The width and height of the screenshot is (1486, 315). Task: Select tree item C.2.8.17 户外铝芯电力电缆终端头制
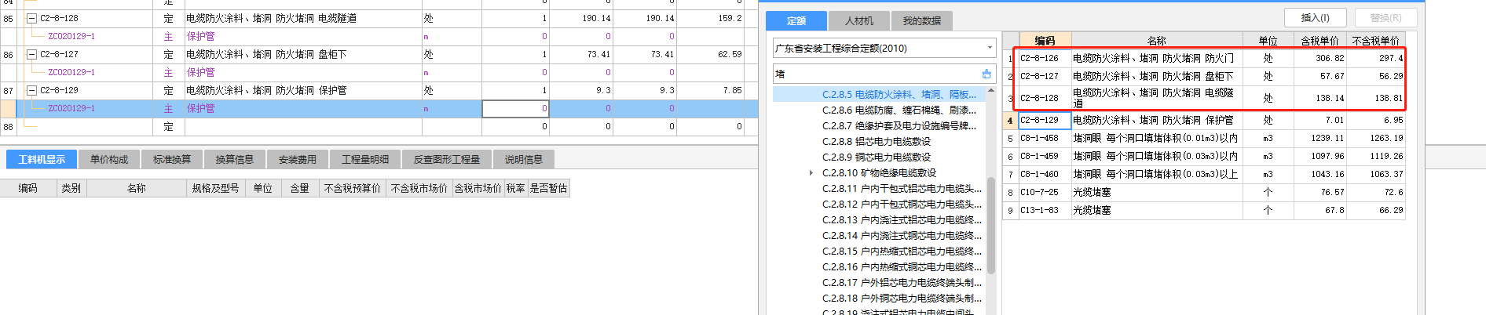pos(902,282)
